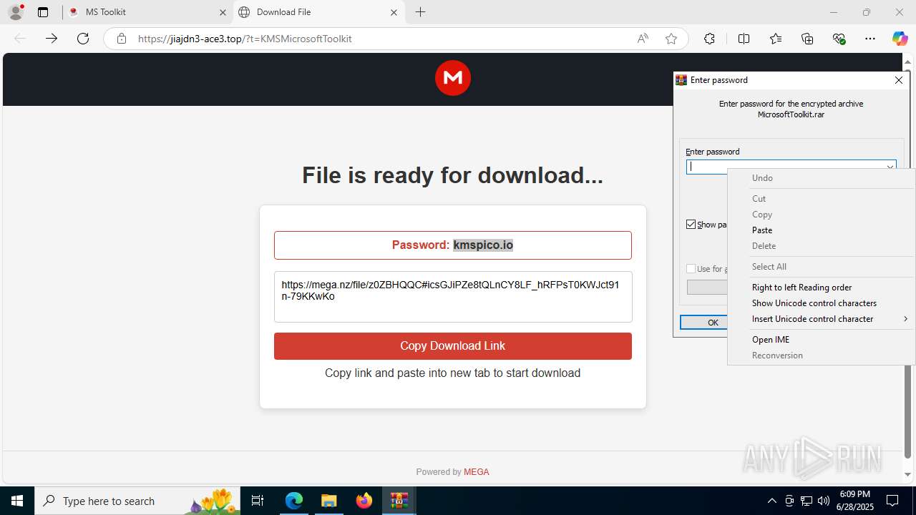Toggle the Show password checkbox
The image size is (916, 515).
click(691, 225)
